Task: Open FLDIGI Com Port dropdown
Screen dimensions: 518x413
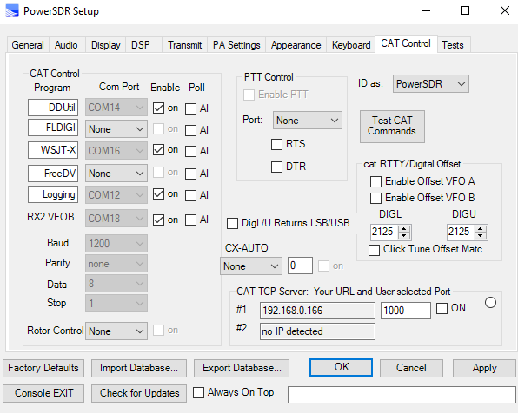Action: click(x=116, y=129)
